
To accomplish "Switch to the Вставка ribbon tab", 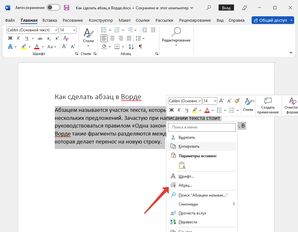I will [x=50, y=20].
